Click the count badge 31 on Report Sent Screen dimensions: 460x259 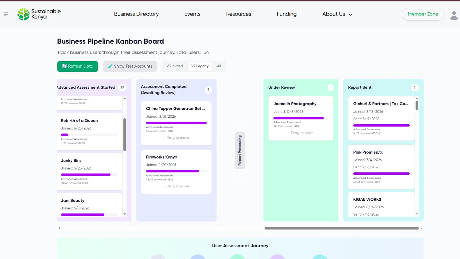click(x=415, y=87)
